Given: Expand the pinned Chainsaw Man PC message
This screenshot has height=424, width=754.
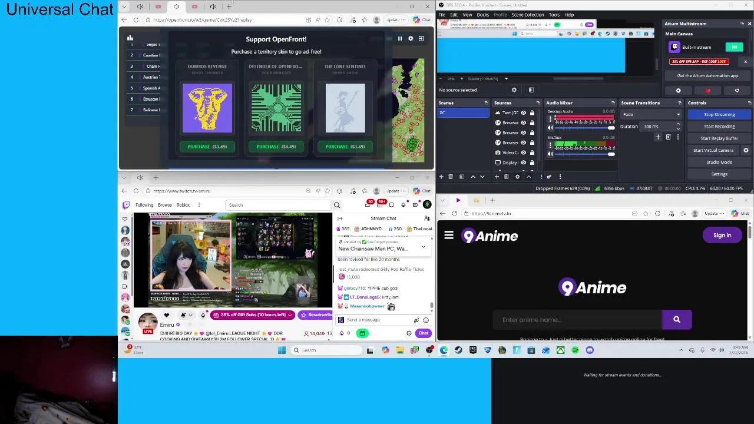Looking at the screenshot, I should tap(423, 247).
